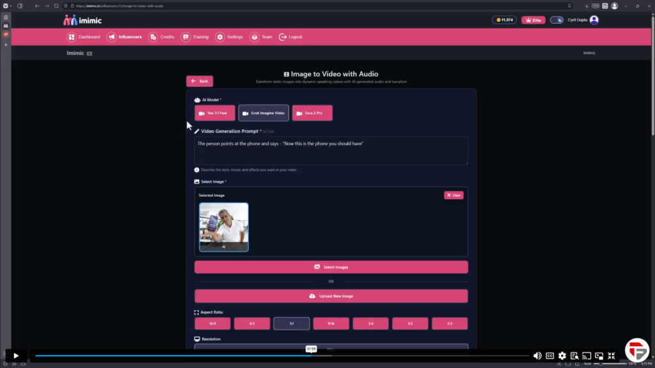Open the Cyril Gupta profile avatar

point(594,20)
